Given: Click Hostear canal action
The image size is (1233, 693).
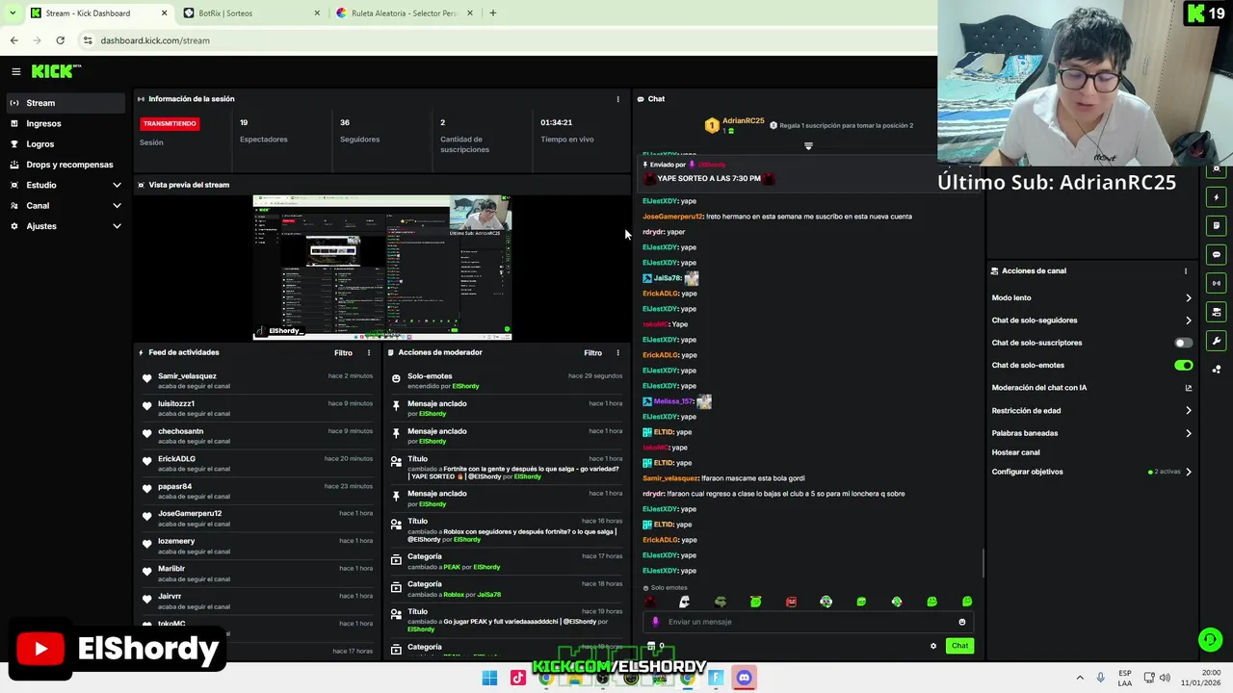Looking at the screenshot, I should click(x=1015, y=452).
